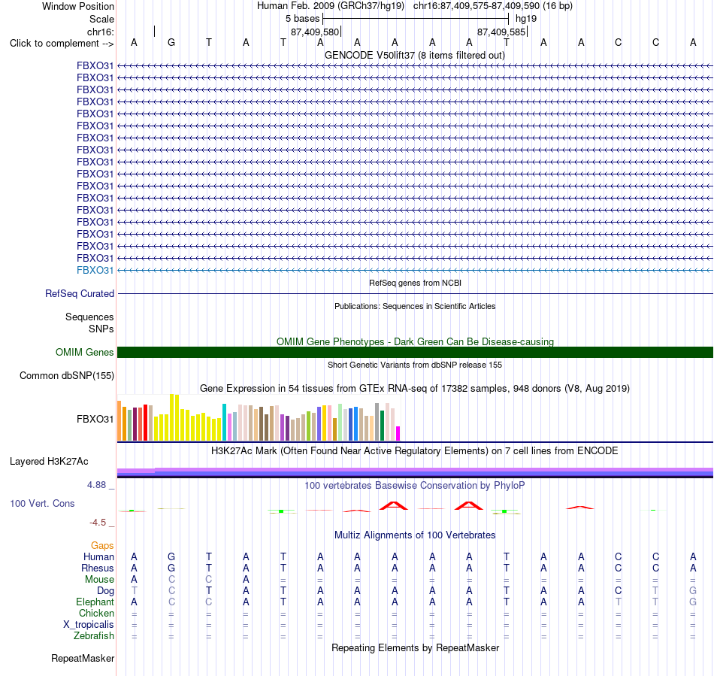This screenshot has width=714, height=676.
Task: Click the -4.5 PhyloP lower limit
Action: pyautogui.click(x=98, y=523)
